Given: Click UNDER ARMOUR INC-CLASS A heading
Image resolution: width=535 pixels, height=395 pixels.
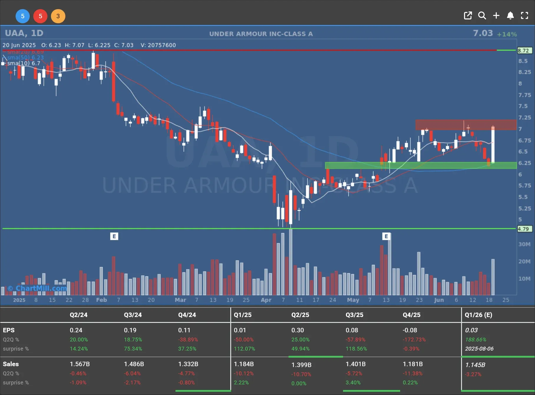Looking at the screenshot, I should [x=261, y=34].
